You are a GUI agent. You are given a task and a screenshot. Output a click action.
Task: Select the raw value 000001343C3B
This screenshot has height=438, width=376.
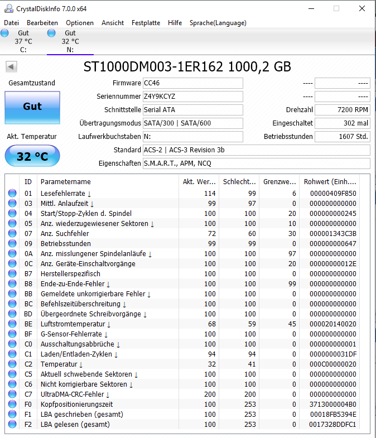[x=333, y=234]
